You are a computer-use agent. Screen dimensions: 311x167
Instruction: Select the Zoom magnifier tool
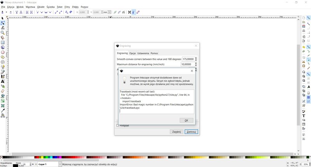[x=3, y=33]
